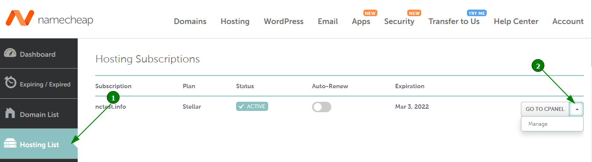Open the Hosting top menu
The height and width of the screenshot is (162, 592).
pyautogui.click(x=235, y=21)
